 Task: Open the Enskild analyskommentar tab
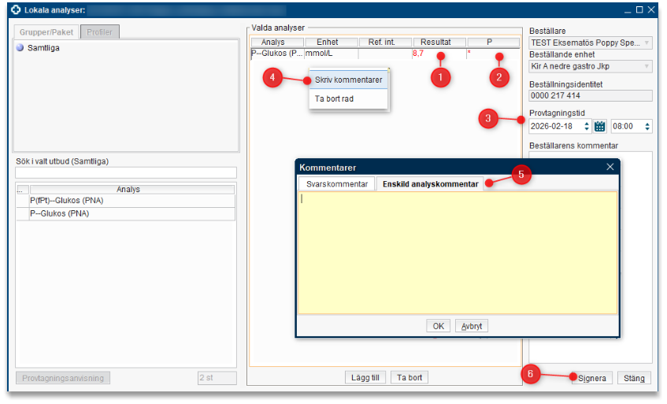pyautogui.click(x=430, y=184)
